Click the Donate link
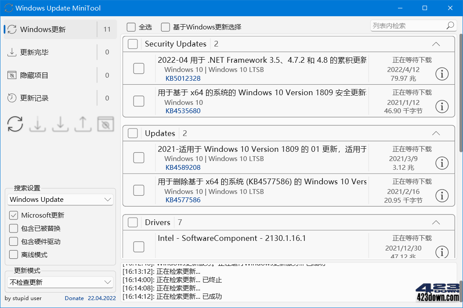Image resolution: width=463 pixels, height=308 pixels. click(x=74, y=298)
